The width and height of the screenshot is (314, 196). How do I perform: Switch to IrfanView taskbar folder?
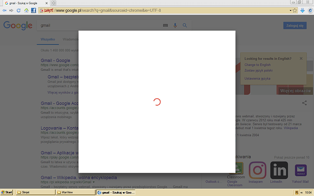tap(75, 192)
